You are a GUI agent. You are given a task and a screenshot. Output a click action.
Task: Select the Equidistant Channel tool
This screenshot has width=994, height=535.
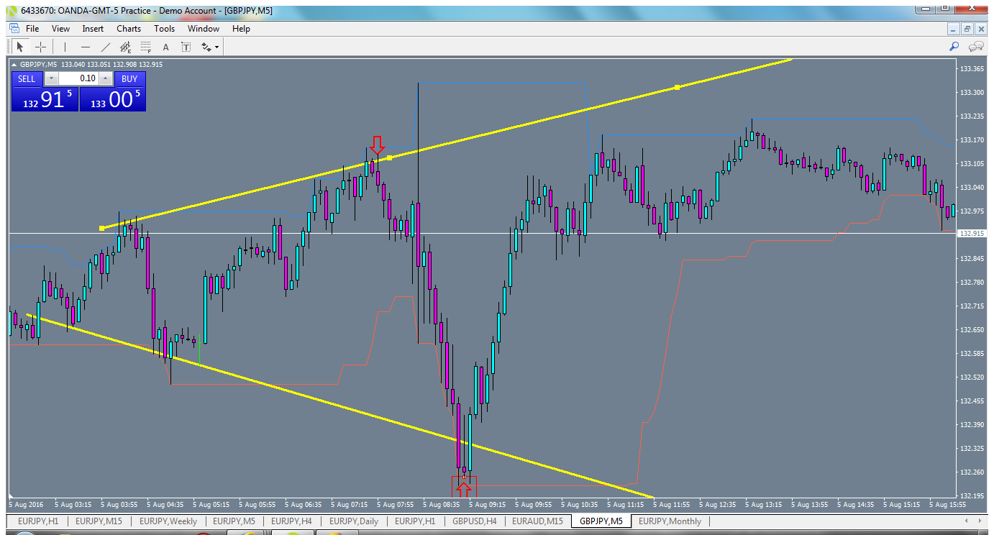(x=124, y=46)
